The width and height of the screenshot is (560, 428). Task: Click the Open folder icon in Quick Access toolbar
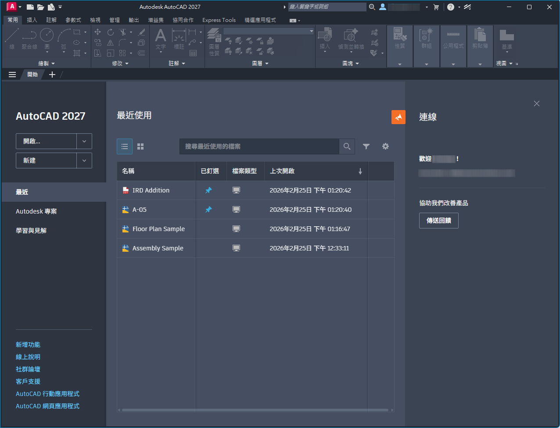pyautogui.click(x=41, y=7)
